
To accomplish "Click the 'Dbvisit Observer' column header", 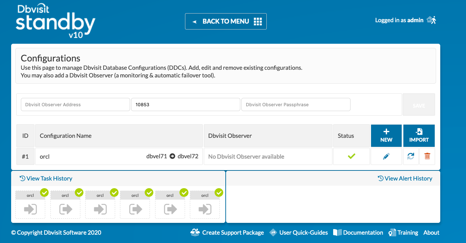I will tap(268, 136).
